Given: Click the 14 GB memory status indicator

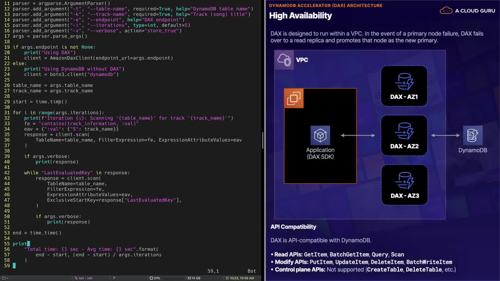Looking at the screenshot, I should 194,278.
